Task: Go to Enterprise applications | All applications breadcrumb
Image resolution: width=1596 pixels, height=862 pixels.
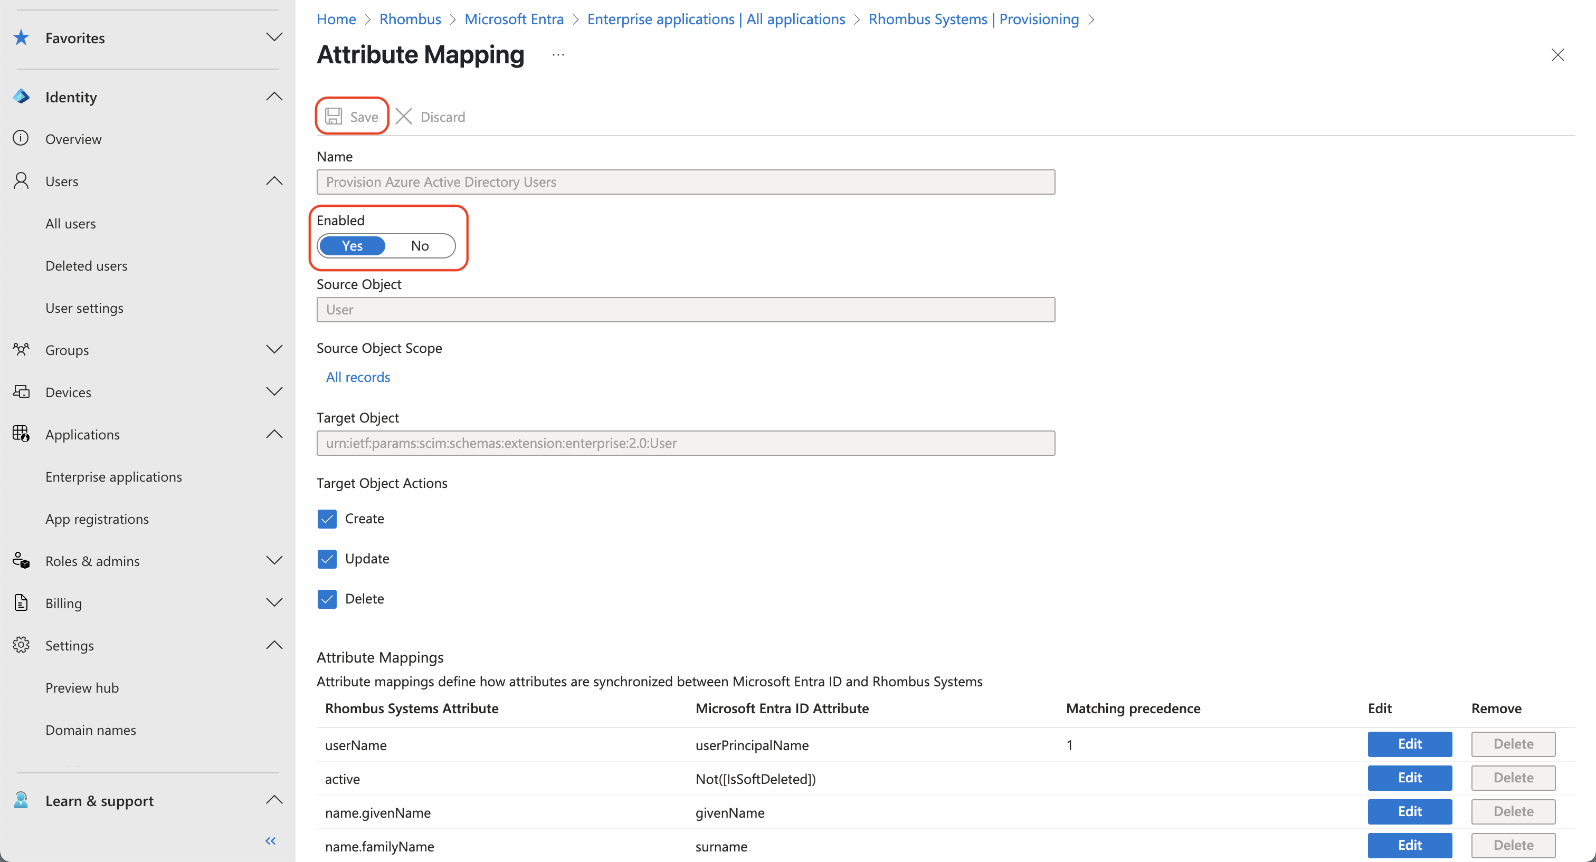Action: click(x=716, y=19)
